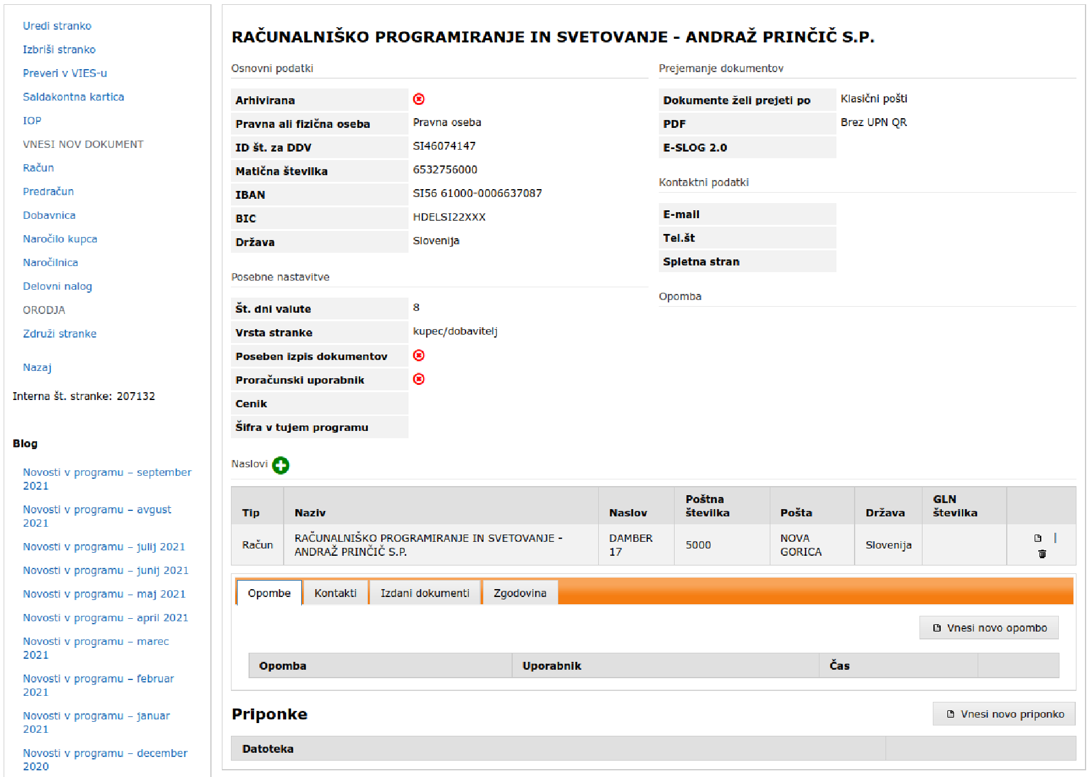Open the Uredi stranko link
The image size is (1091, 777).
[x=57, y=26]
